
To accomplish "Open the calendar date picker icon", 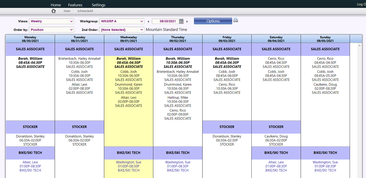I will (x=181, y=21).
